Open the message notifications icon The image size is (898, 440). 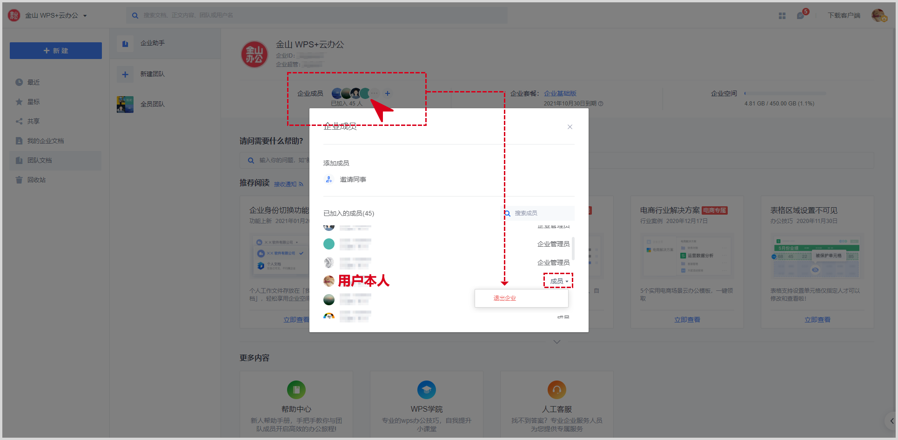pyautogui.click(x=801, y=16)
